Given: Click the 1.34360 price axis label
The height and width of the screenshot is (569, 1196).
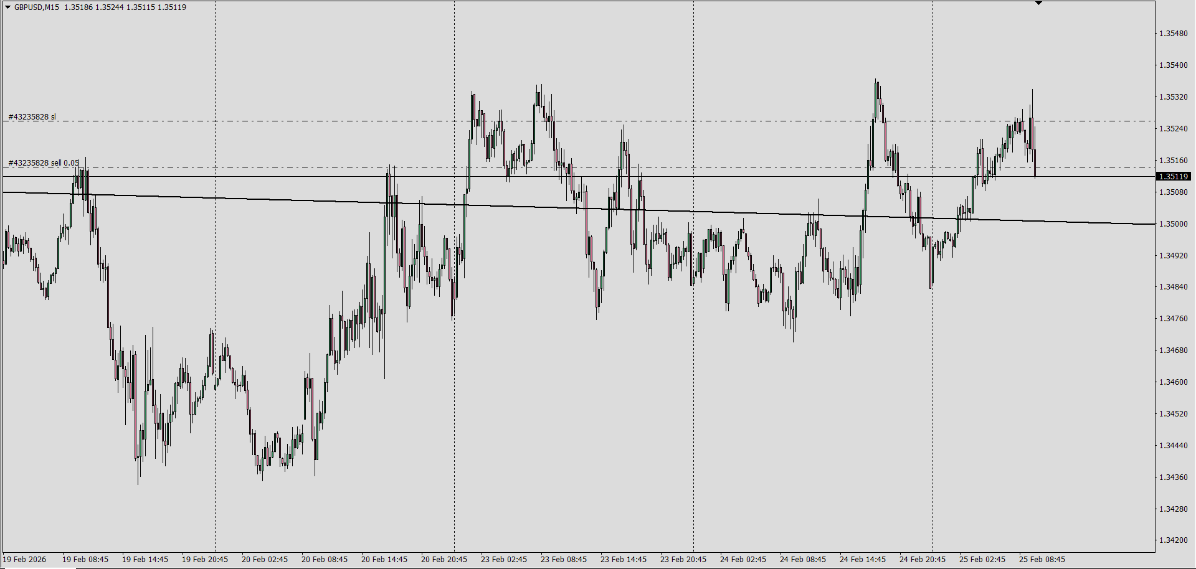Looking at the screenshot, I should coord(1173,477).
